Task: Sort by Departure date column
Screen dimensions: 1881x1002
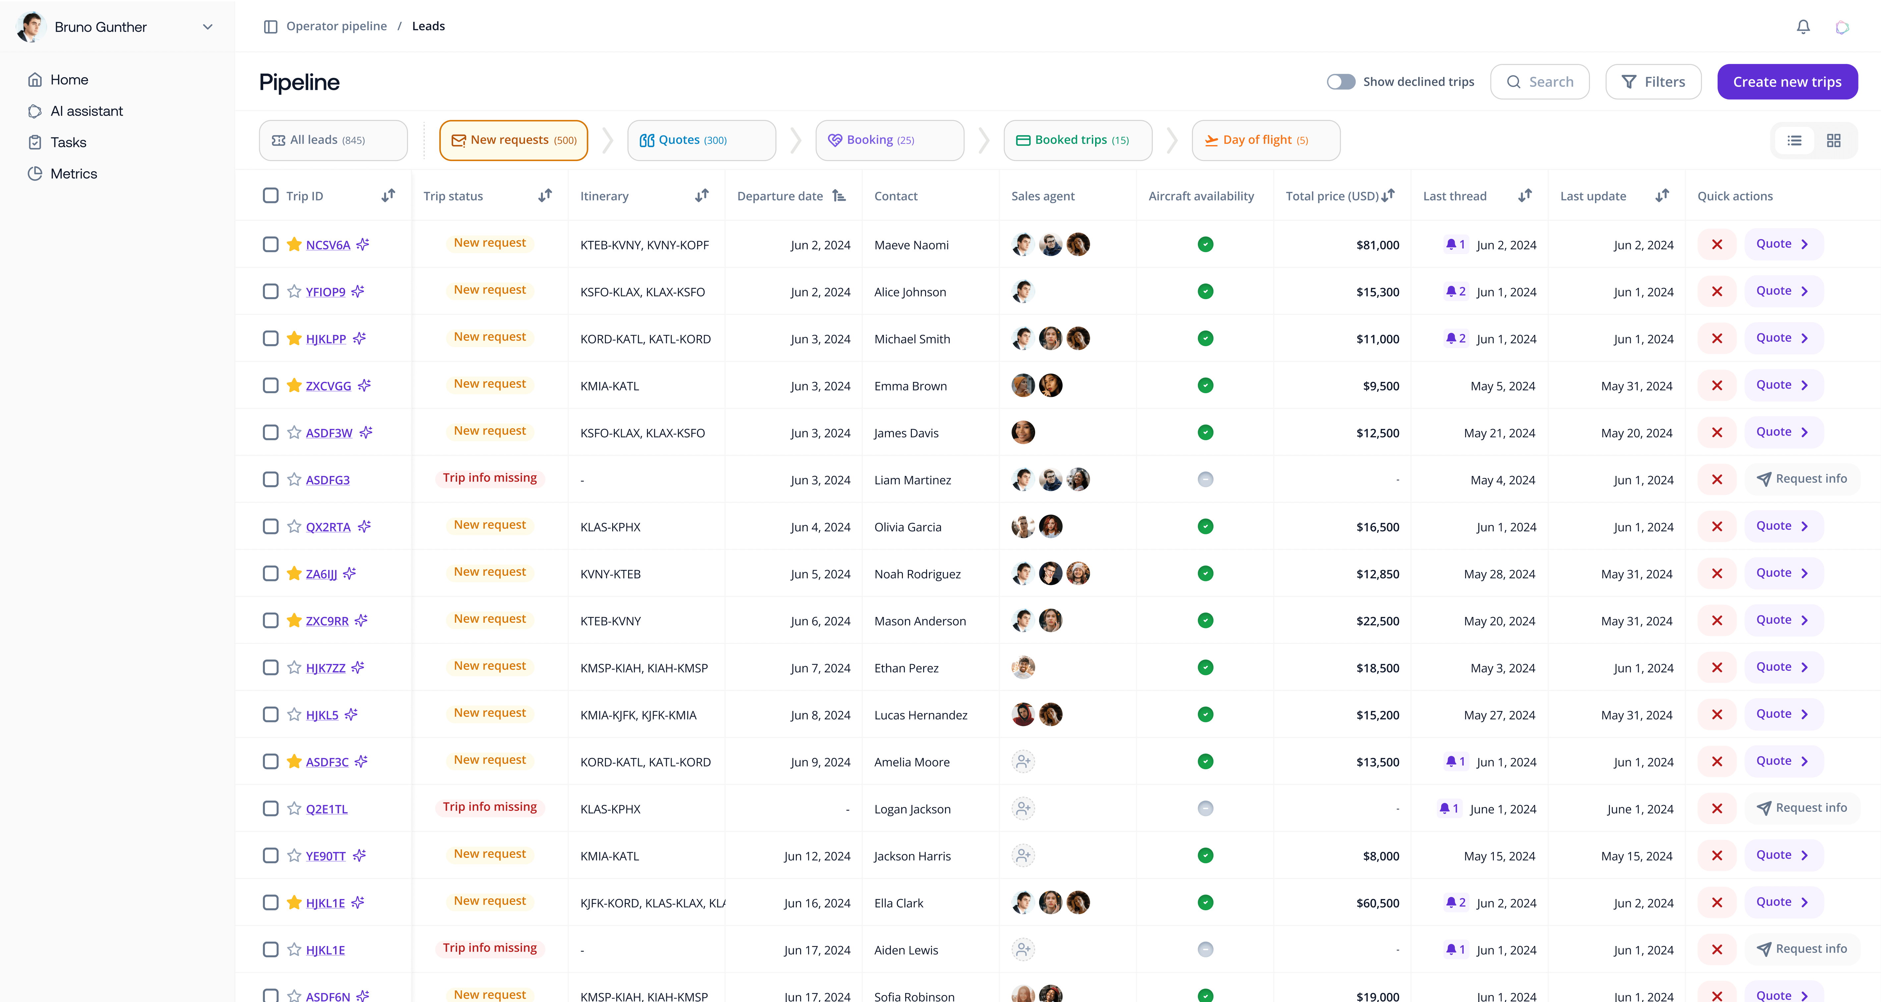Action: 839,195
